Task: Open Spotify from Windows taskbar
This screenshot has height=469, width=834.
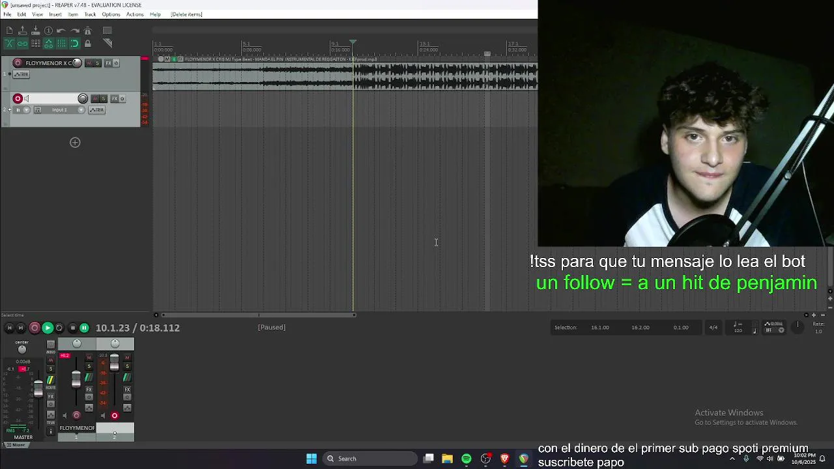Action: (467, 459)
